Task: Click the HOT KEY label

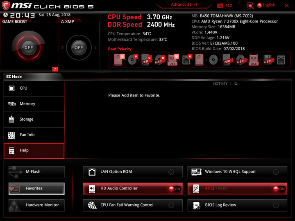Action: [x=220, y=83]
